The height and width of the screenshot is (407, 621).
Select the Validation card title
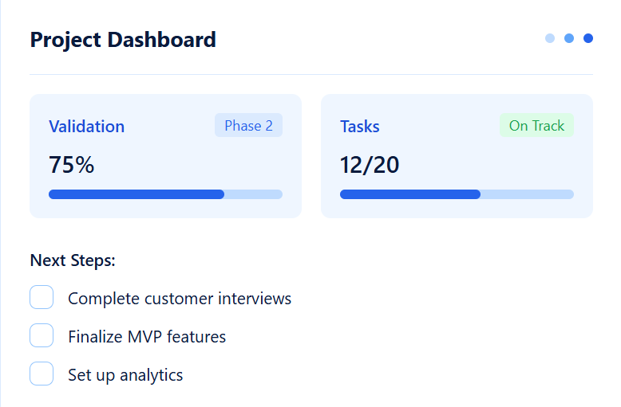point(86,127)
